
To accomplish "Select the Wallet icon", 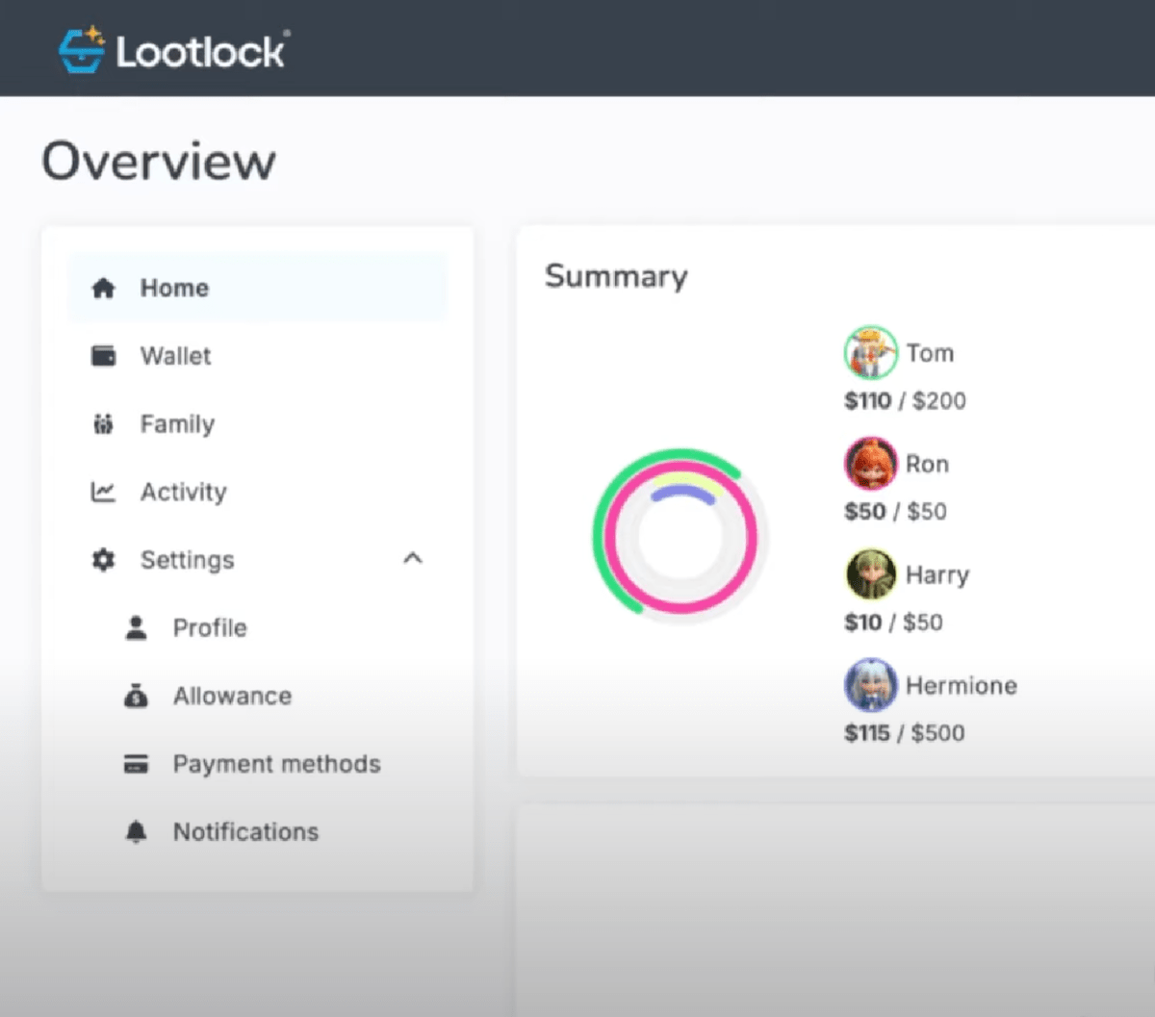I will [x=104, y=355].
